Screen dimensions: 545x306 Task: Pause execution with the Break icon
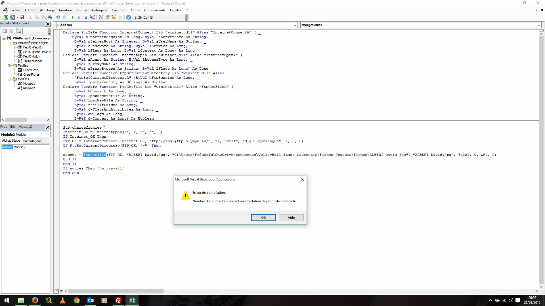pyautogui.click(x=79, y=17)
